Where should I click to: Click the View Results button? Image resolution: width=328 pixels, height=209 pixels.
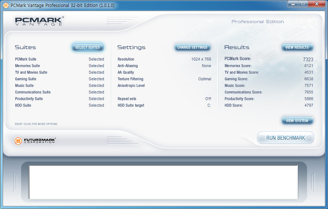(297, 47)
